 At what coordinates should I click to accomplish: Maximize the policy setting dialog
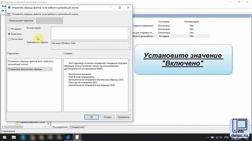click(x=120, y=7)
